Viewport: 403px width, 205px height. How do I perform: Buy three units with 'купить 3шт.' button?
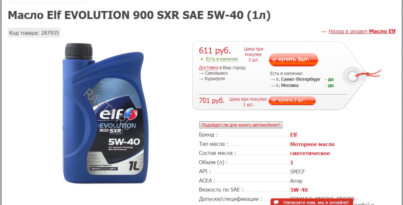pos(293,60)
